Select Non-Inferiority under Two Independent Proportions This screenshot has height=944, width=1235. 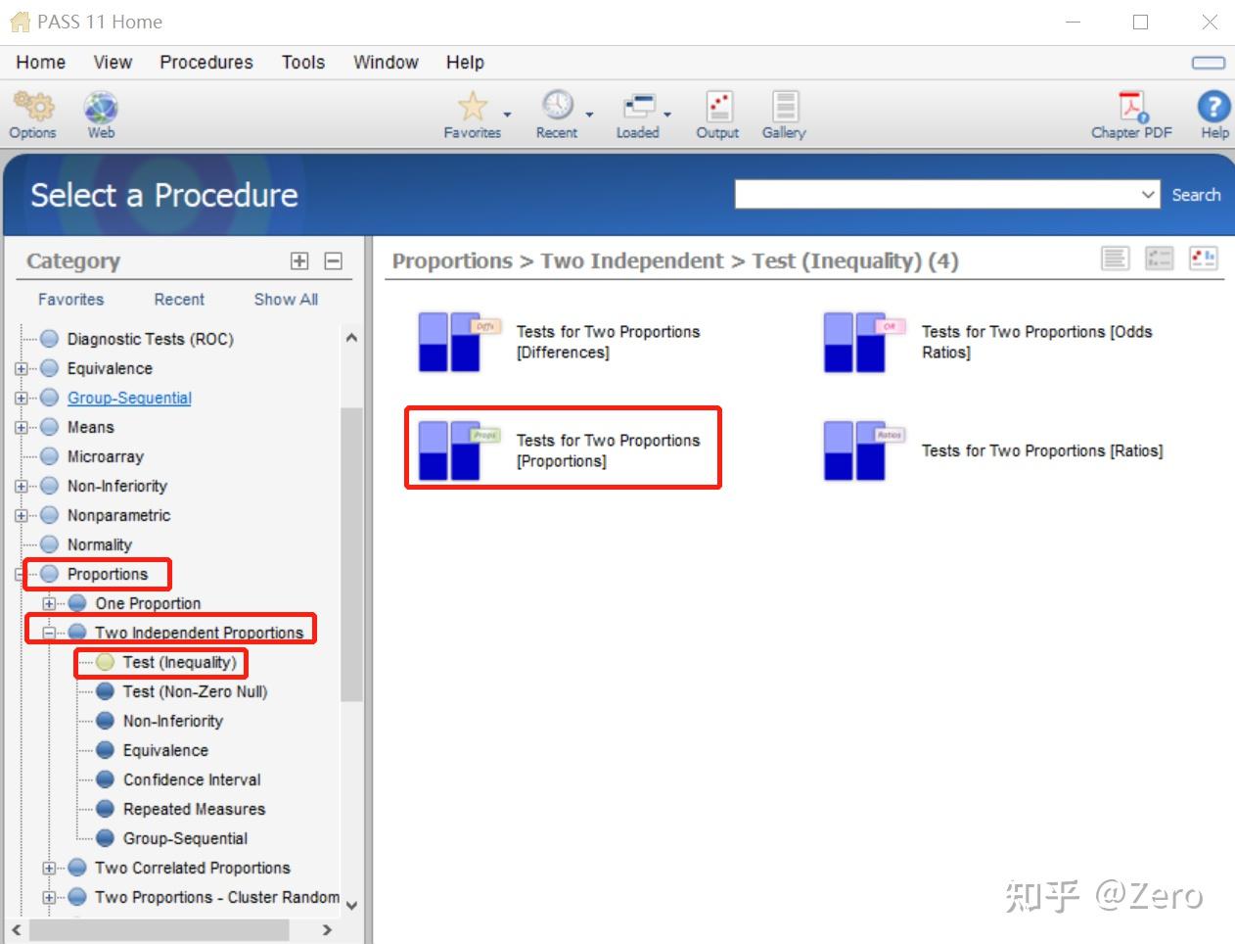[172, 722]
